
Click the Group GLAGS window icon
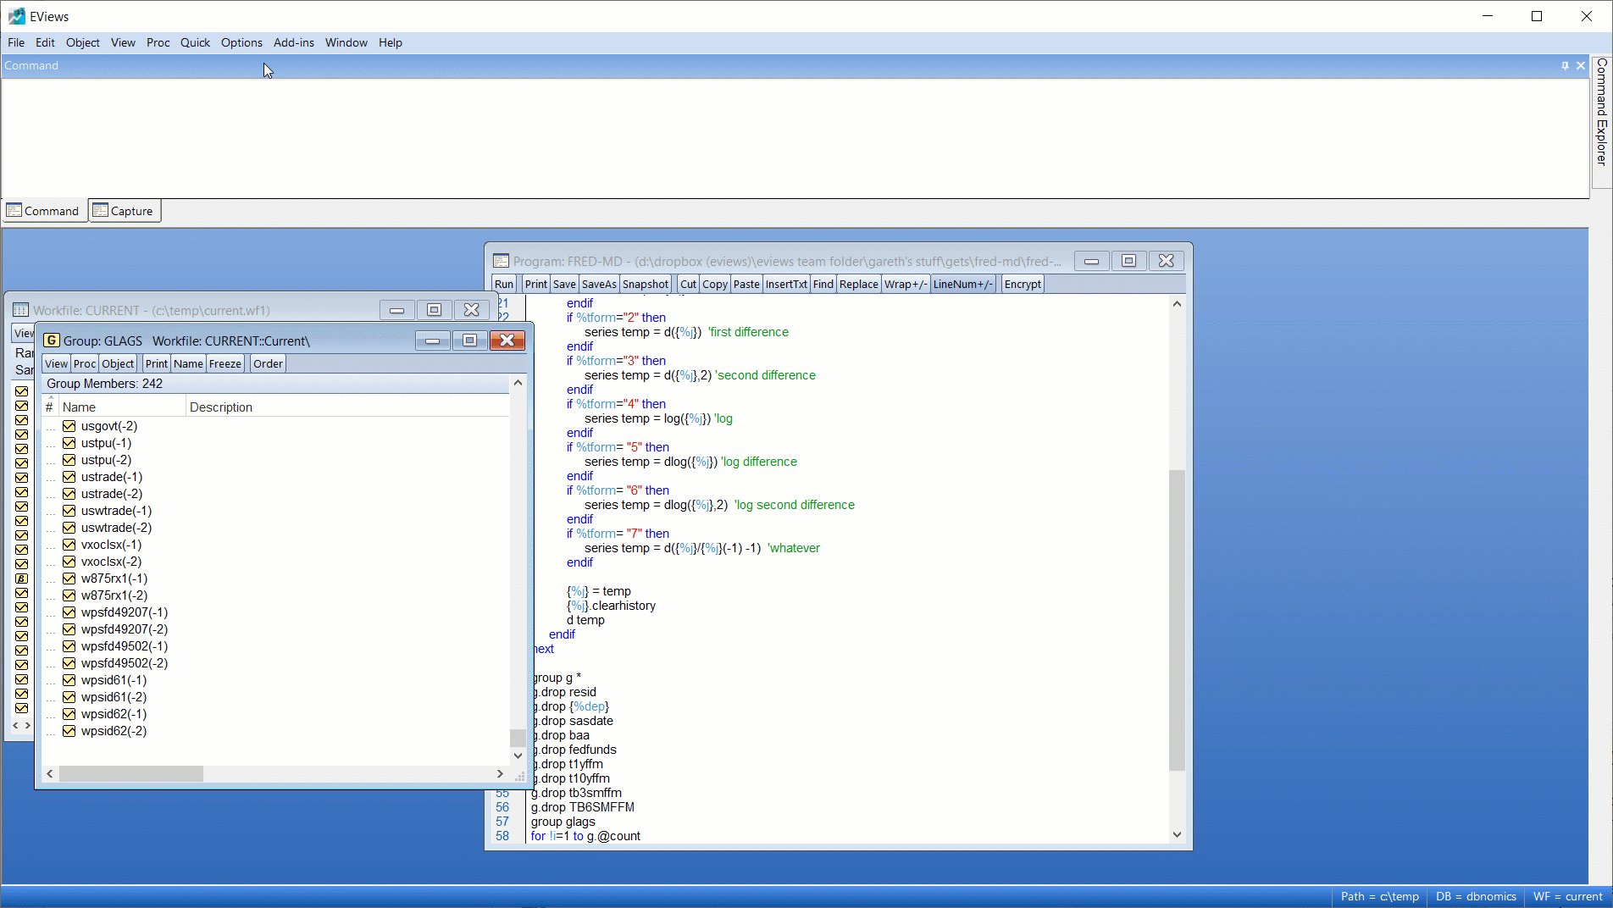pyautogui.click(x=52, y=340)
